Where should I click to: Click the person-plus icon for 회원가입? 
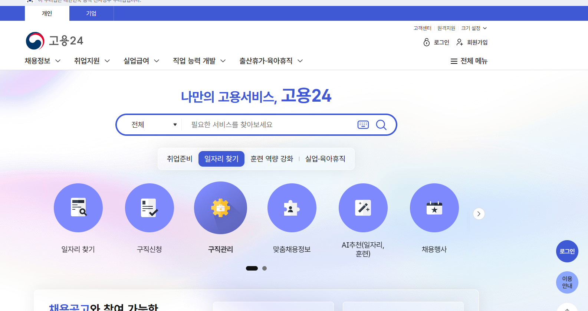click(460, 42)
